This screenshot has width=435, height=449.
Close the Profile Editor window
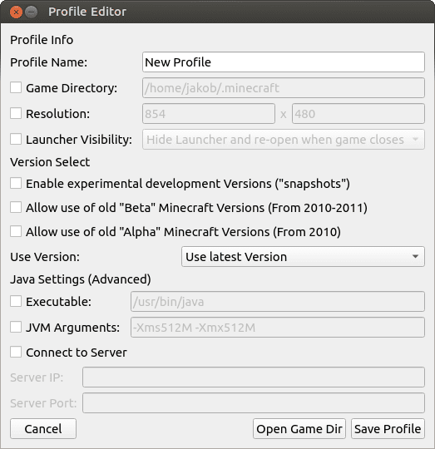[16, 12]
